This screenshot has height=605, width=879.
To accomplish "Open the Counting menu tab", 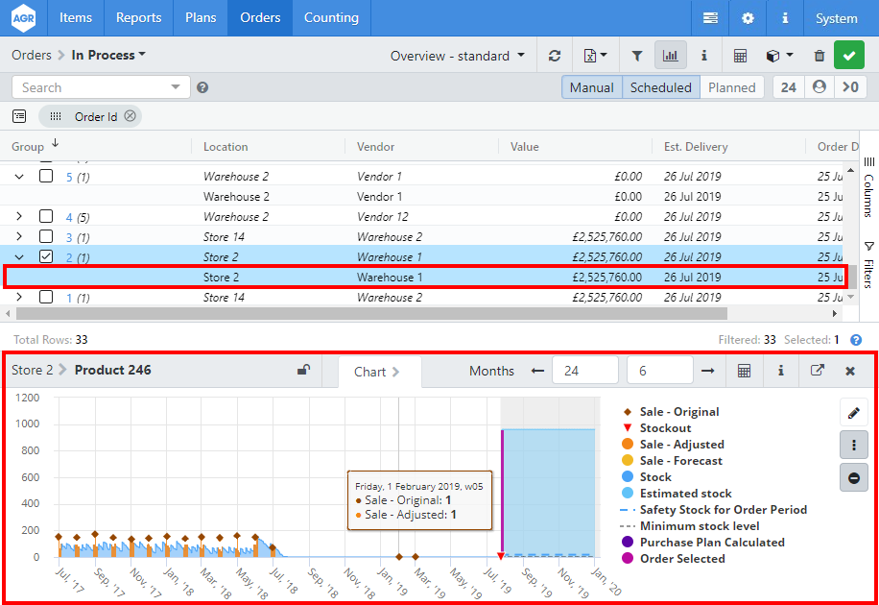I will pos(331,18).
